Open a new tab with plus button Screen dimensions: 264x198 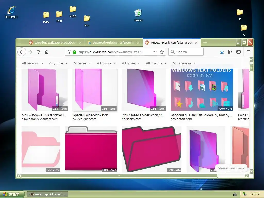pos(205,43)
